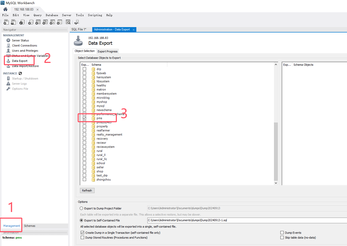
Task: Select the realfarmer schema row
Action: click(x=103, y=130)
